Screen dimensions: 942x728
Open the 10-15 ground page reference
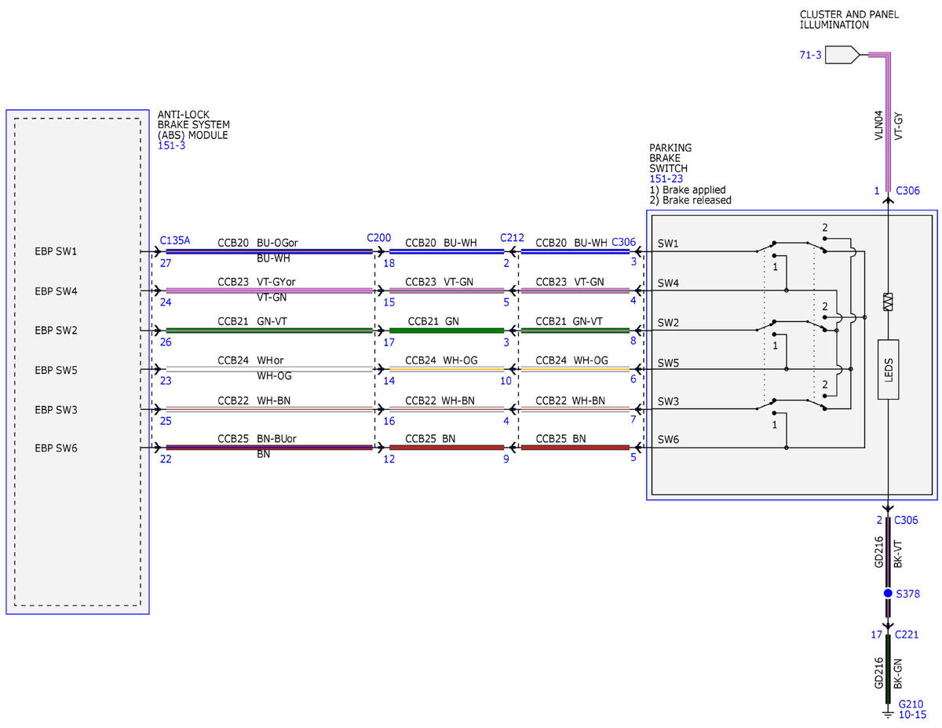[912, 715]
